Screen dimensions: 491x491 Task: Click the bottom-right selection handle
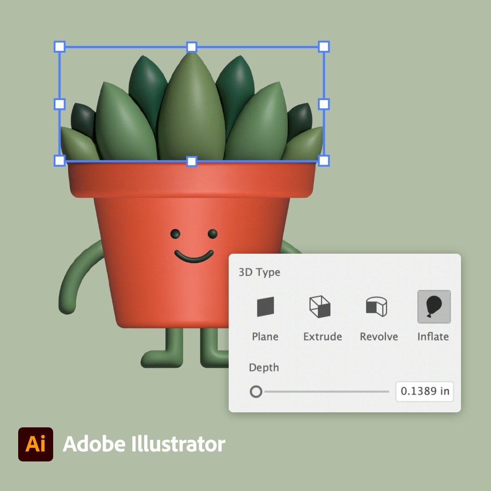(324, 161)
